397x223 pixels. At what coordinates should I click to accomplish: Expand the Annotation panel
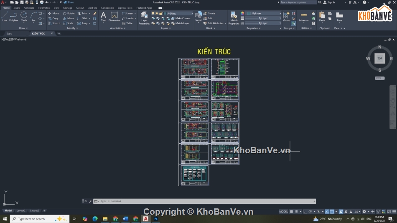tap(118, 28)
